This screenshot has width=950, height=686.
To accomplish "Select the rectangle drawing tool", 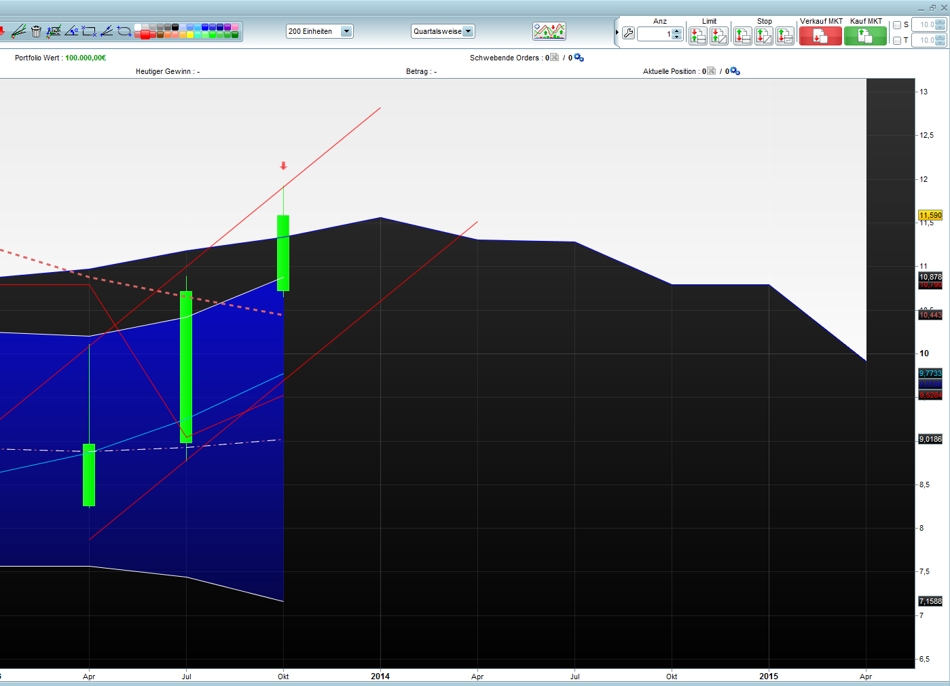I will pyautogui.click(x=89, y=31).
